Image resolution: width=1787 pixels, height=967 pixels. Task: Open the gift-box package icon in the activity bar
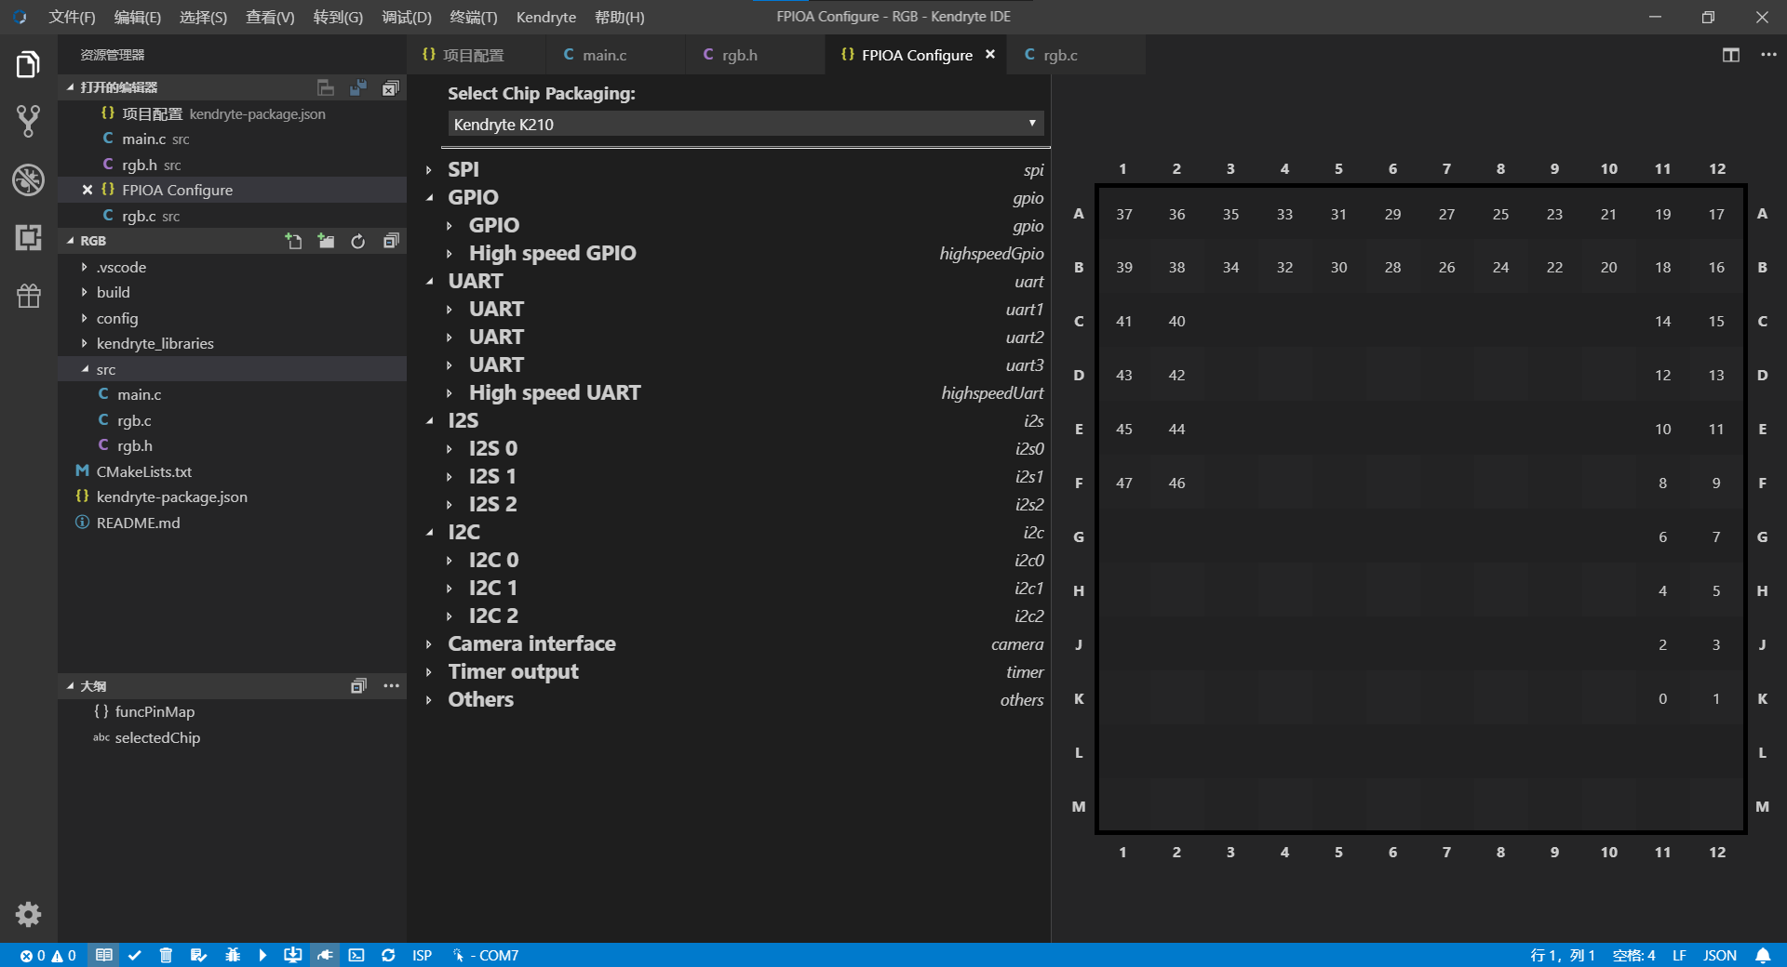28,296
